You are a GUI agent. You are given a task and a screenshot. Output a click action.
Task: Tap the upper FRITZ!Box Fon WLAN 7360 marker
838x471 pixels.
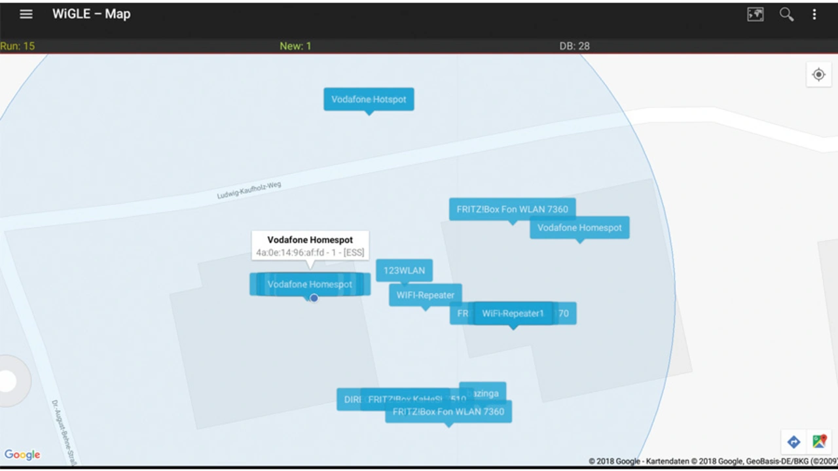click(513, 209)
